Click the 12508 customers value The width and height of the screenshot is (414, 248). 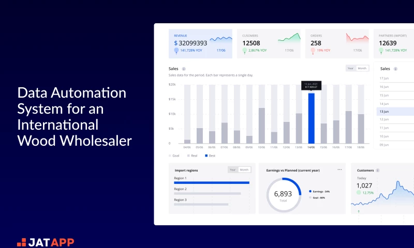pos(251,43)
